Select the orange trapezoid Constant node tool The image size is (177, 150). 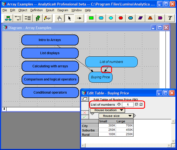(150, 18)
